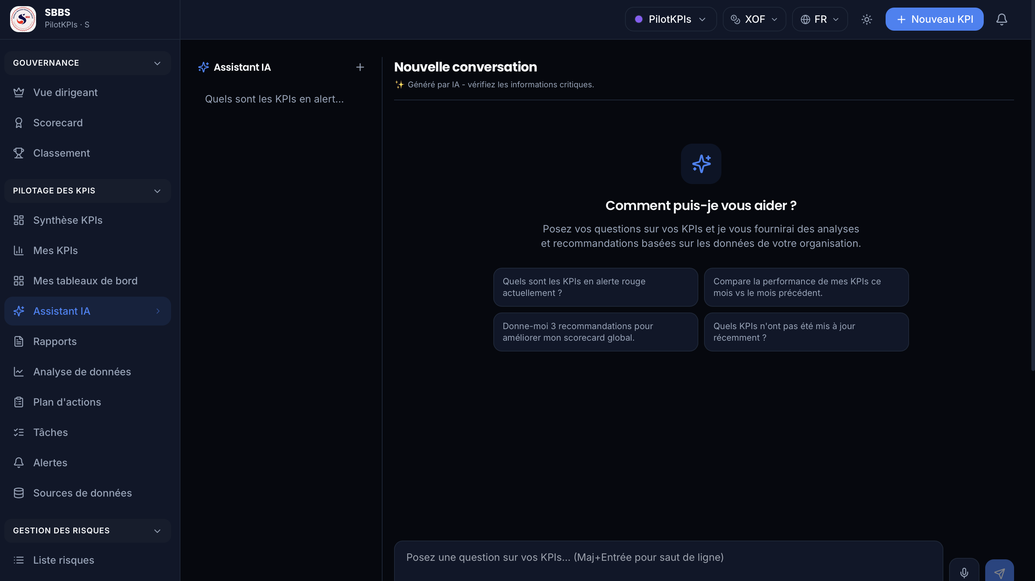This screenshot has width=1035, height=581.
Task: Open Classement menu item
Action: pos(88,153)
